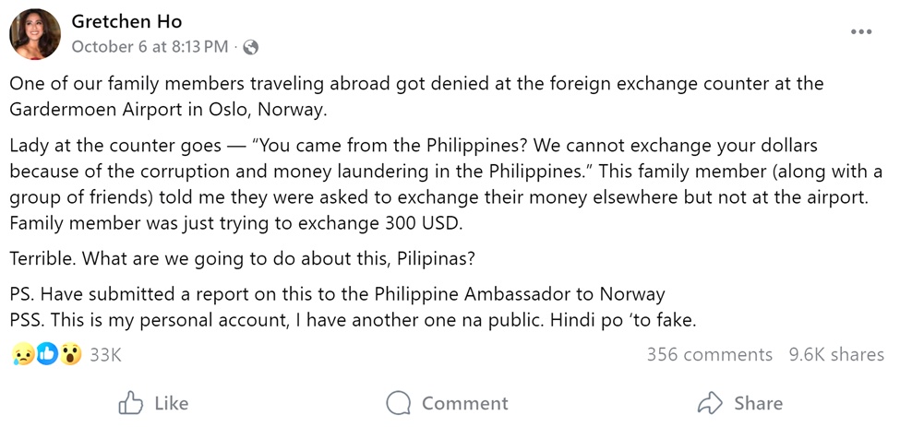Open the three-dot post options menu
900x427 pixels.
tap(860, 31)
